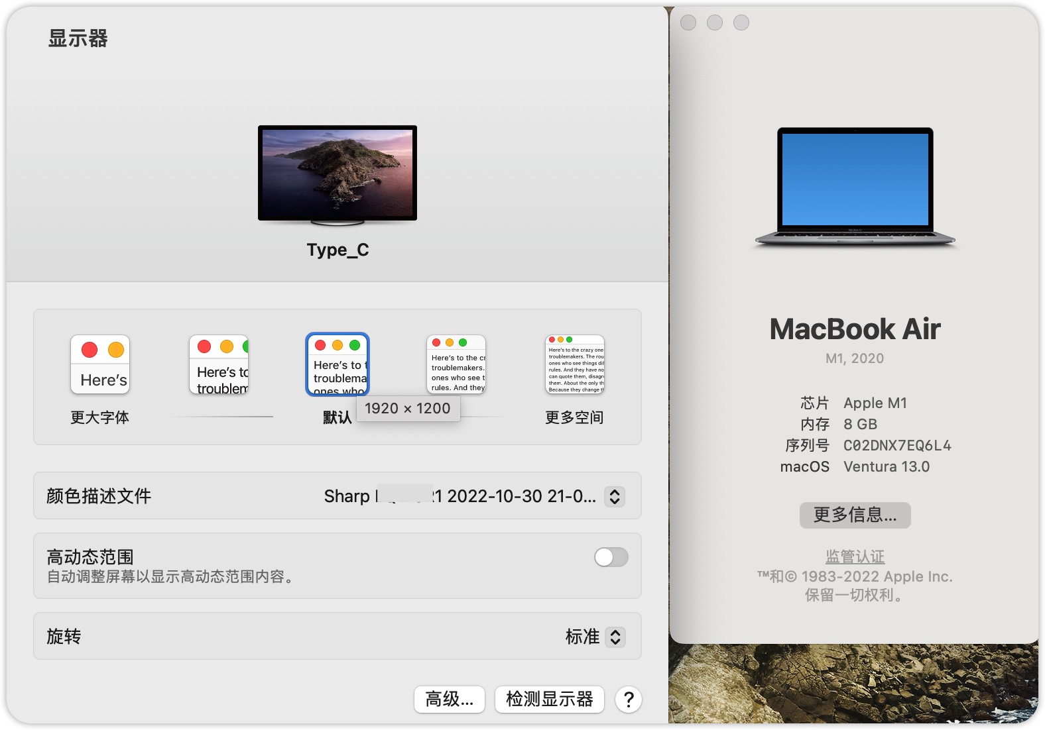Toggle the 高动态范围 HDR switch
The height and width of the screenshot is (730, 1045).
[x=611, y=557]
